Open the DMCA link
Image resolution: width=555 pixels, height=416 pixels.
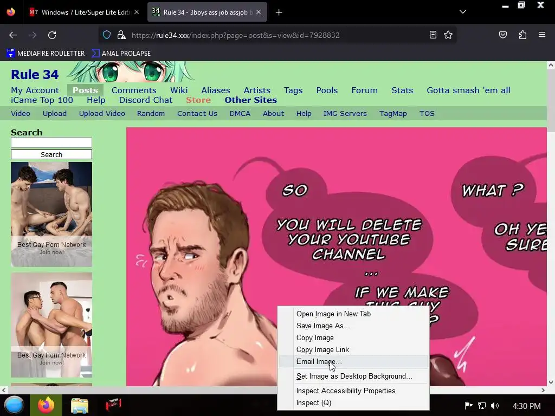coord(240,114)
